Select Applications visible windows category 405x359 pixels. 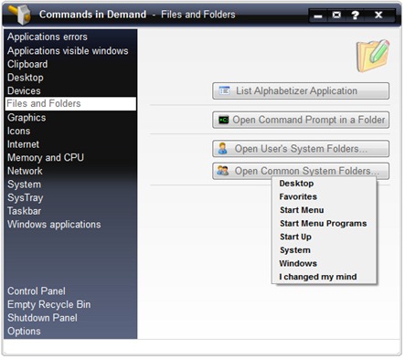(68, 51)
